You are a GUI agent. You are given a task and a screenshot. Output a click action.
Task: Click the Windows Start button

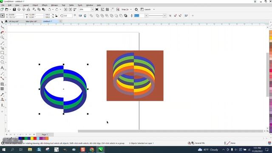click(x=3, y=150)
